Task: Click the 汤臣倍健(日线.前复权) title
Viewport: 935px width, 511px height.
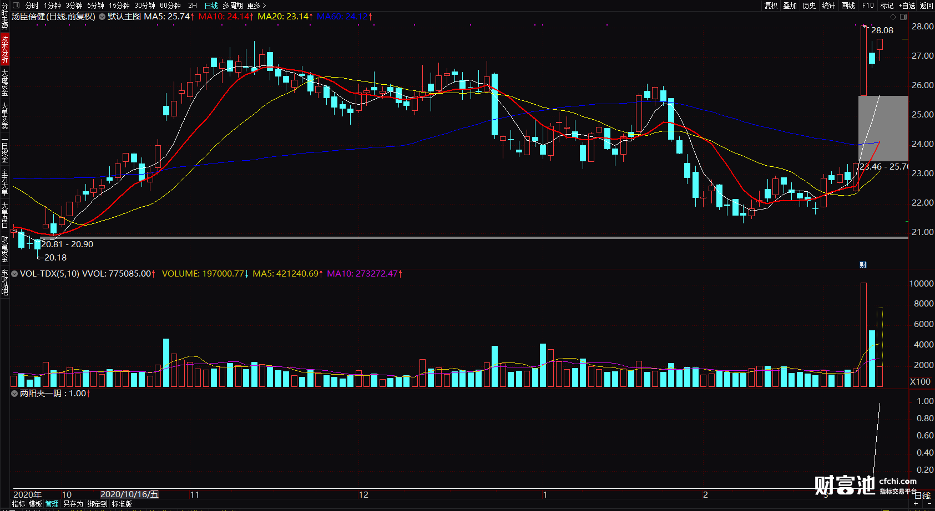Action: pyautogui.click(x=53, y=17)
